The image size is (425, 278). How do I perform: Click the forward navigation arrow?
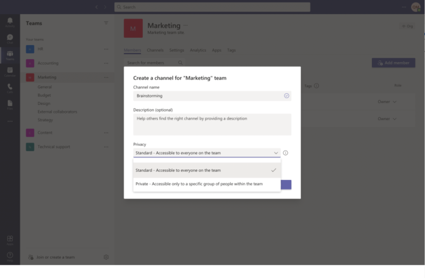[105, 7]
